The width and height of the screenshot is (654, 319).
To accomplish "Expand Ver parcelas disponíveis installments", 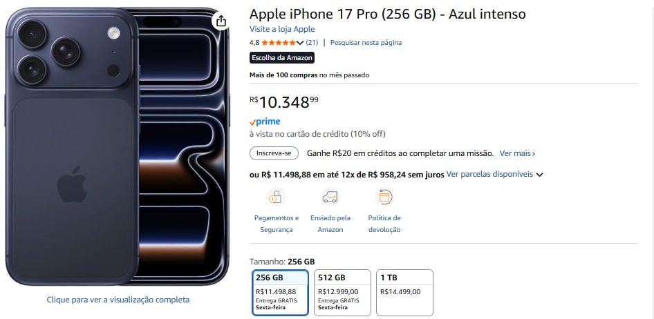I will pos(494,175).
